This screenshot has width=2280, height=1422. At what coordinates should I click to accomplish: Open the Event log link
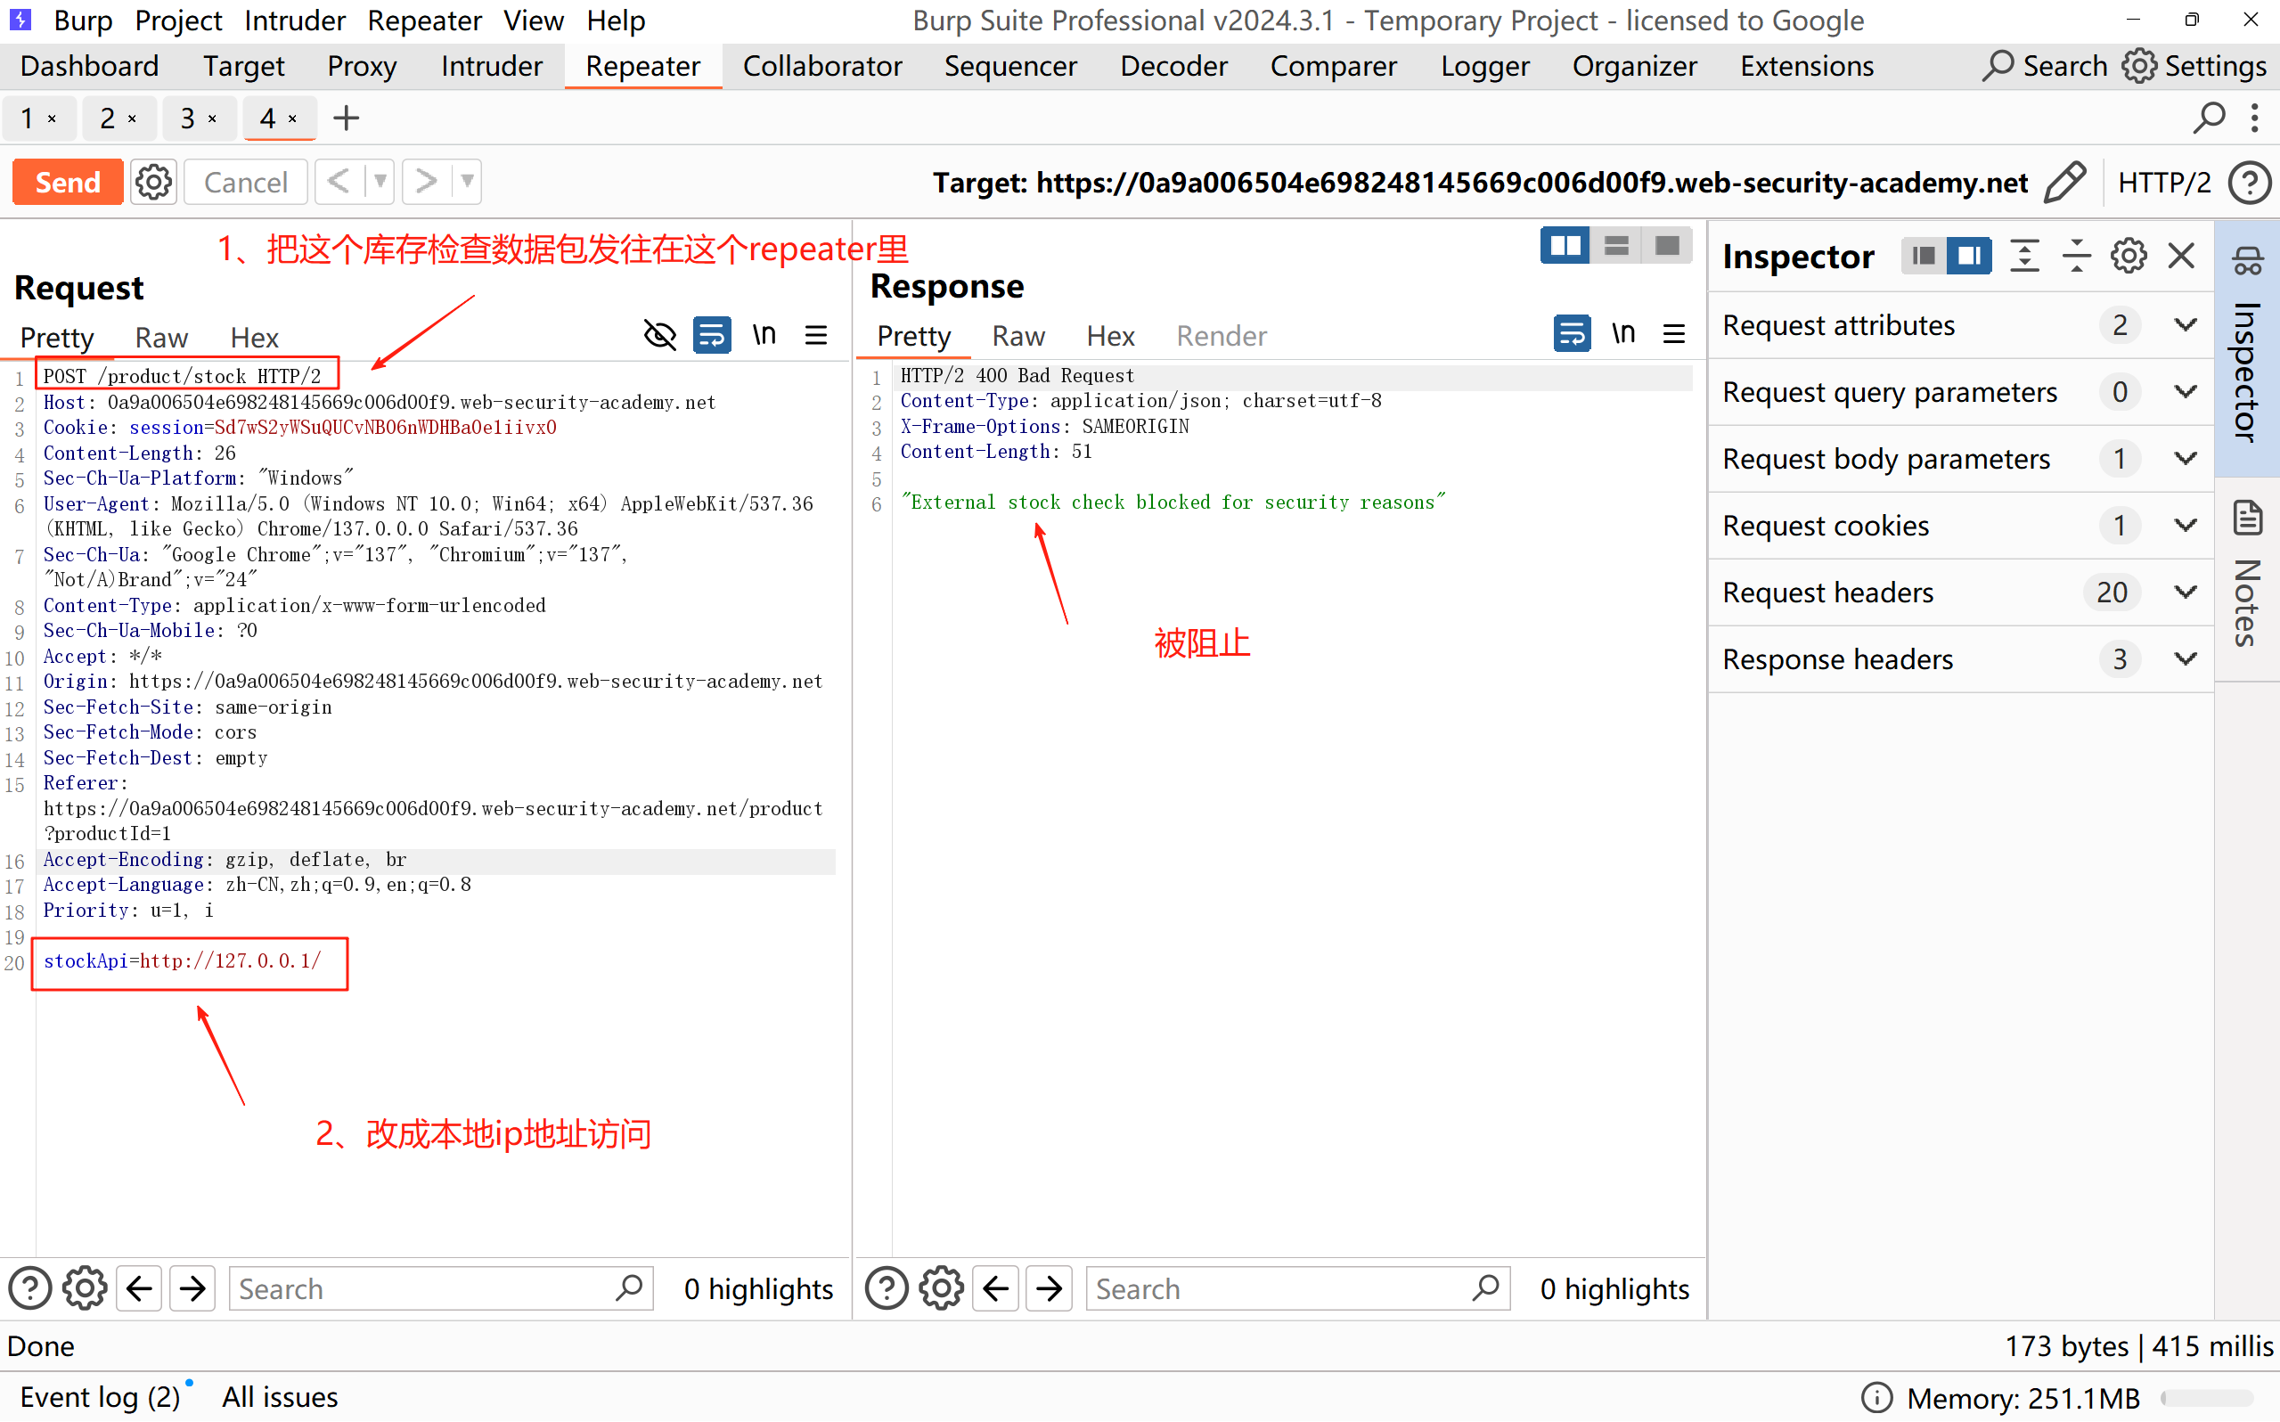click(100, 1398)
